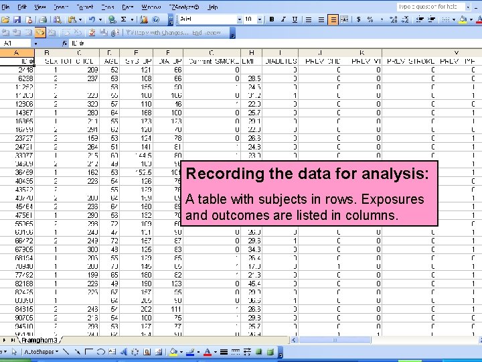Screen dimensions: 482x362
Task: Open the Paste options dropdown arrow
Action: (x=80, y=19)
